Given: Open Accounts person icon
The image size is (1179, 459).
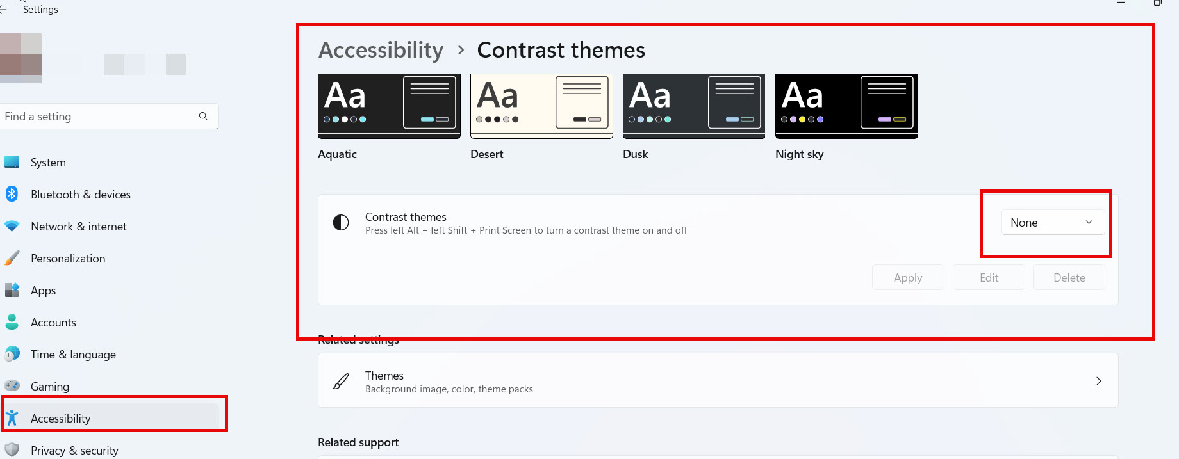Looking at the screenshot, I should 12,322.
